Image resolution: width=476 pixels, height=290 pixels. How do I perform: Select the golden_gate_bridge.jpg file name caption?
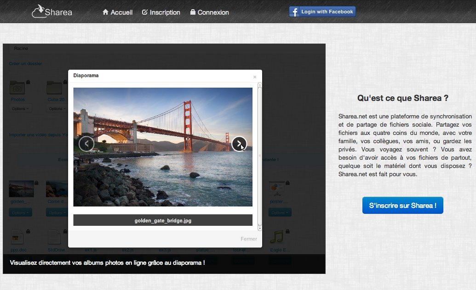click(x=163, y=220)
